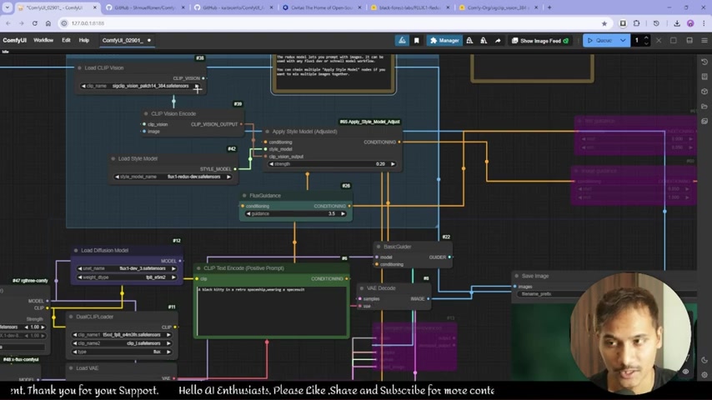Screen dimensions: 712x400
Task: Click the eye icon near bottom right
Action: [x=685, y=372]
